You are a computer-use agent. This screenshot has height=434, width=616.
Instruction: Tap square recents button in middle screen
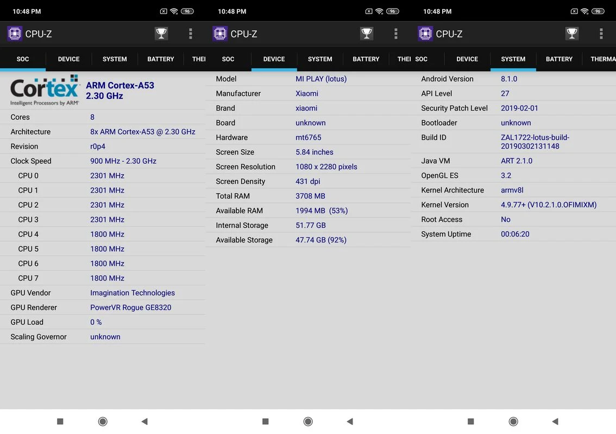pyautogui.click(x=266, y=422)
